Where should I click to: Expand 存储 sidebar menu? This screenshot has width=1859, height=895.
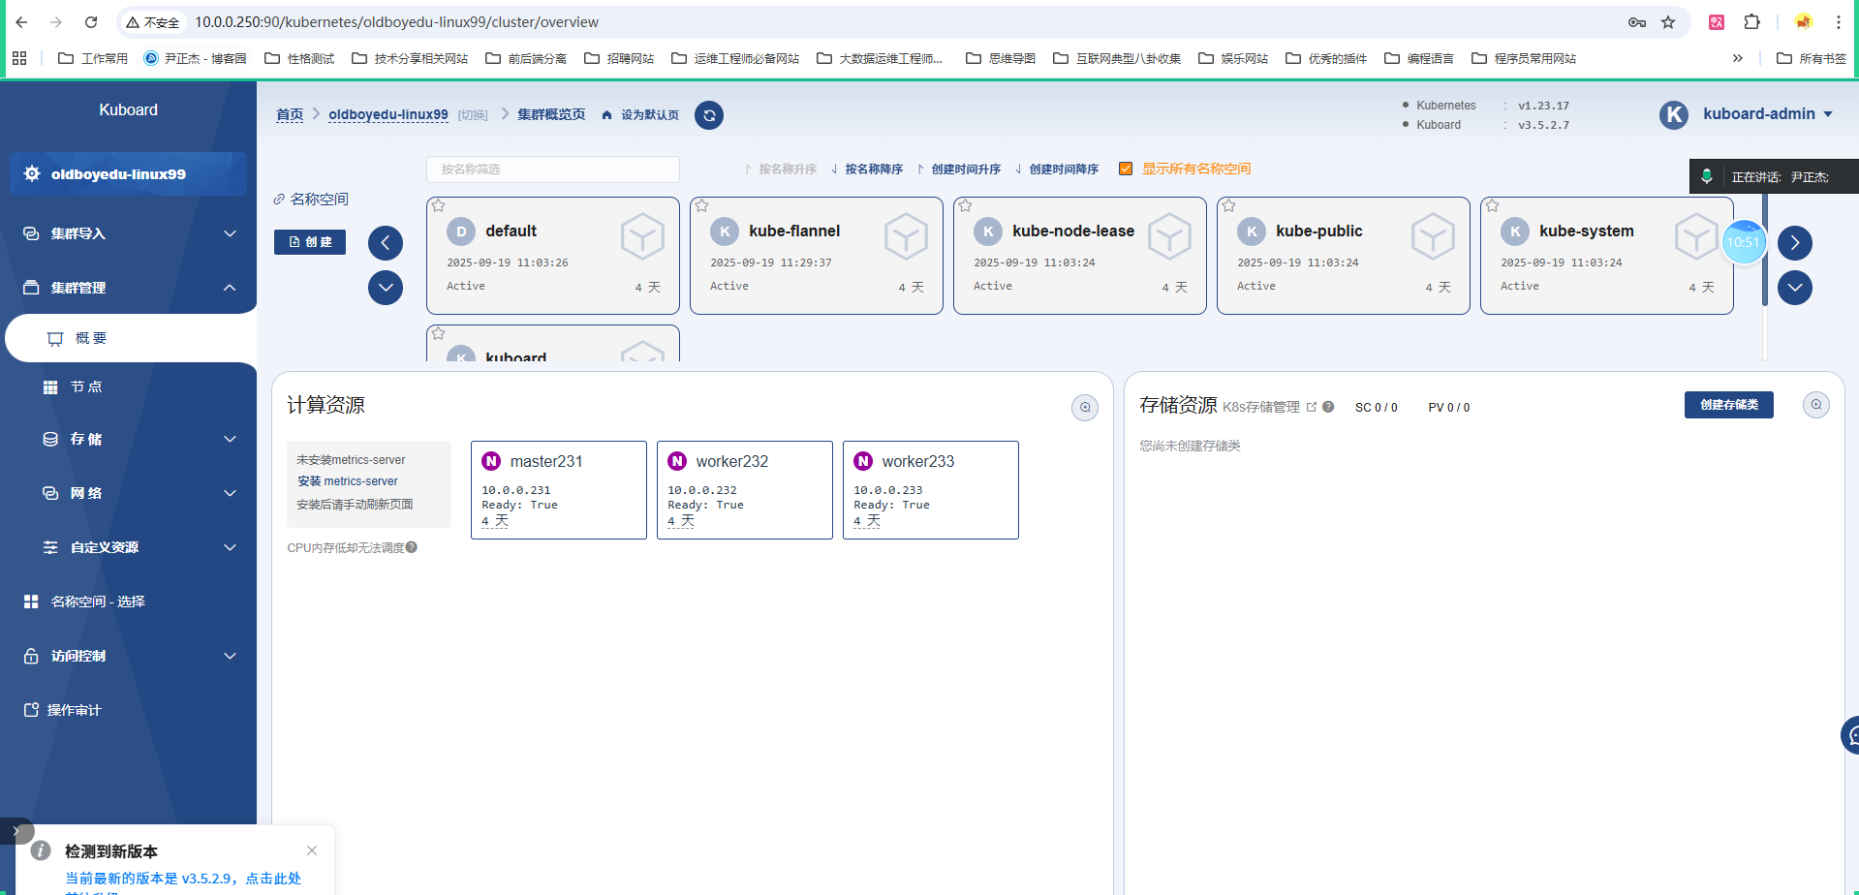pyautogui.click(x=128, y=439)
